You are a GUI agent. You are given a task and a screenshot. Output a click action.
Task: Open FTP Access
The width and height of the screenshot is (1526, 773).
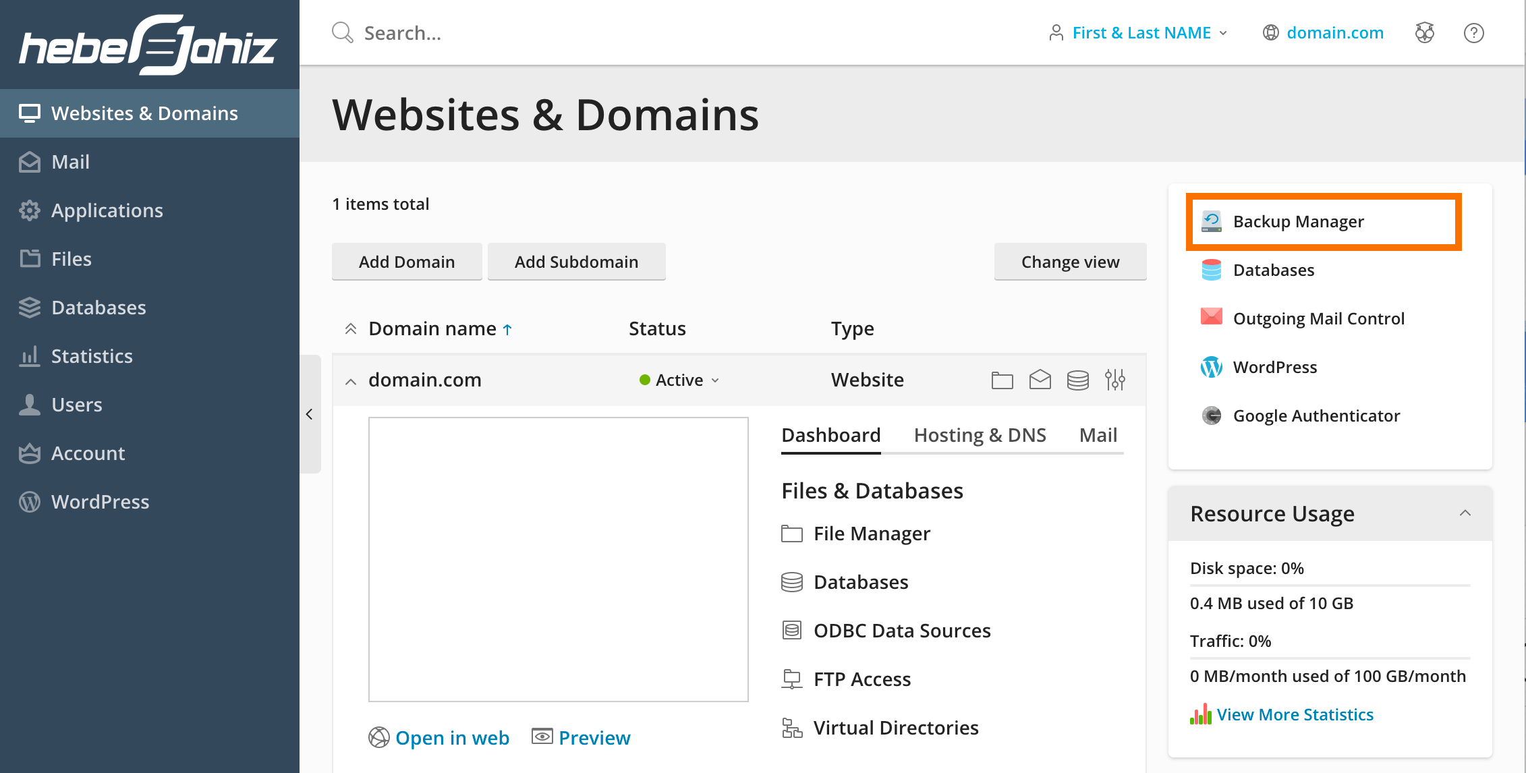[x=862, y=680]
